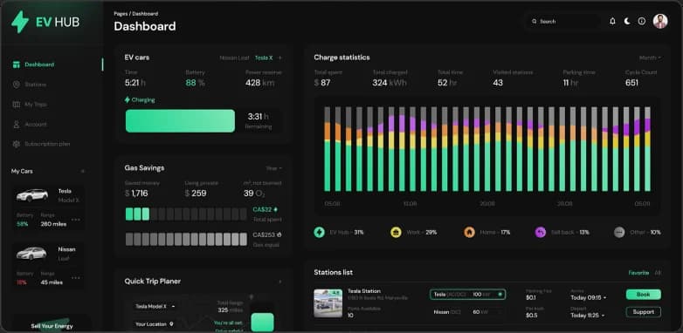
Task: Click the green Charging lightning icon
Action: [x=128, y=100]
